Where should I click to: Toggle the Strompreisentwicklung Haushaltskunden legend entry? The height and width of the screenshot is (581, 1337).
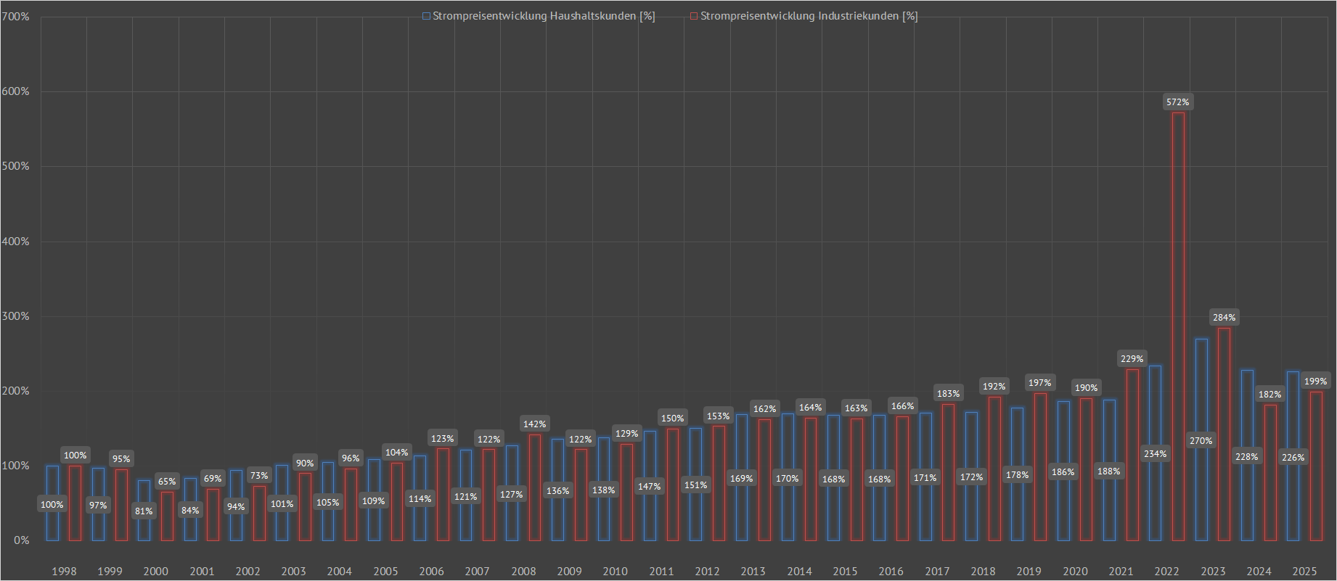(x=543, y=16)
